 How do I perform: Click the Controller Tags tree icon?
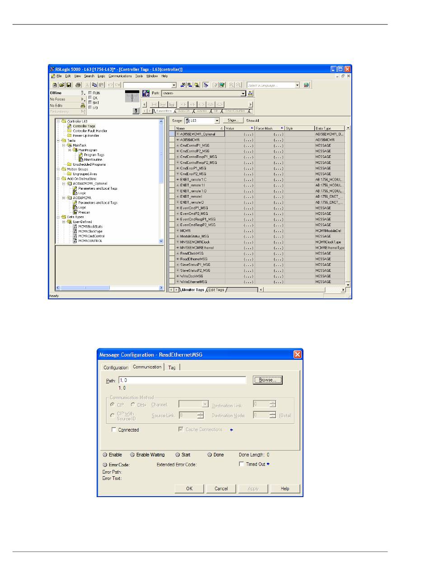tap(69, 126)
